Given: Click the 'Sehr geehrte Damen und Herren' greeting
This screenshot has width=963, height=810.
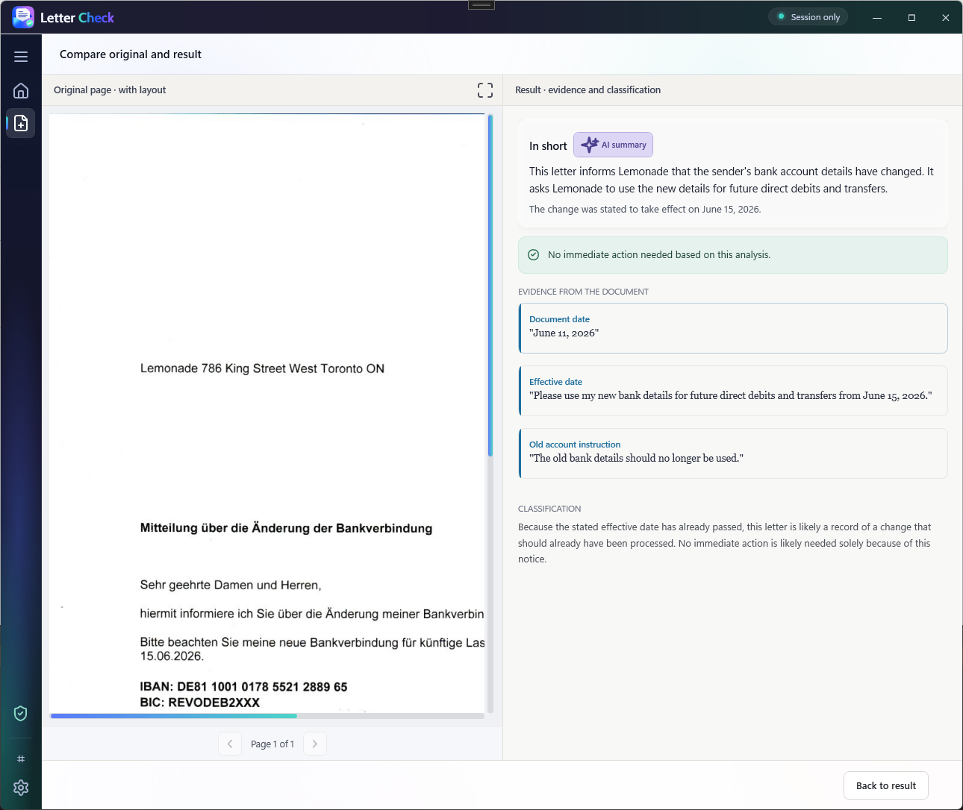Looking at the screenshot, I should pyautogui.click(x=231, y=585).
